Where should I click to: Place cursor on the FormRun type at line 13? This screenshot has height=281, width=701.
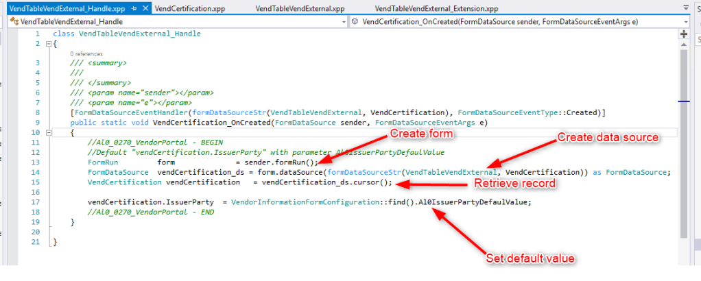[x=104, y=162]
